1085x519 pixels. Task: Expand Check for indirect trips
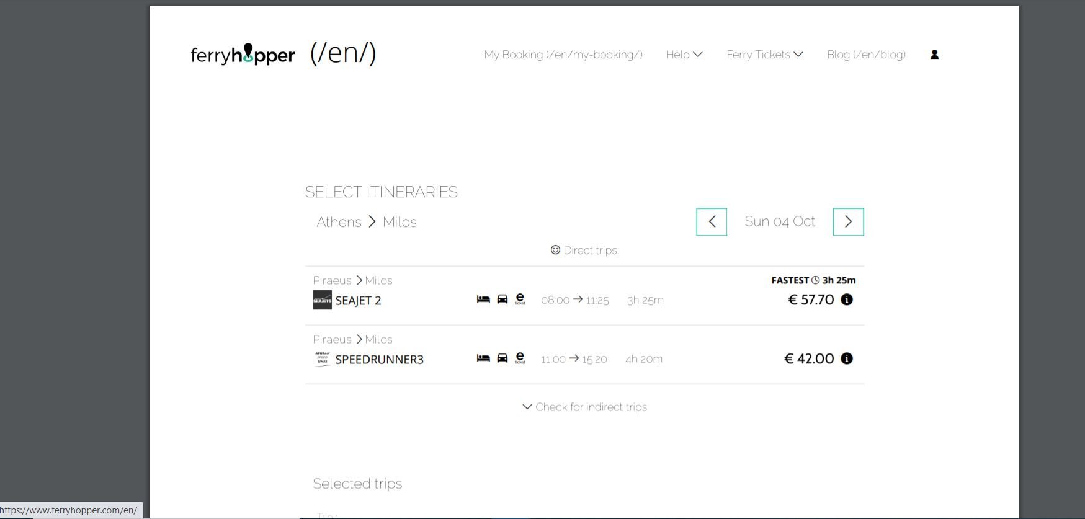(x=584, y=407)
